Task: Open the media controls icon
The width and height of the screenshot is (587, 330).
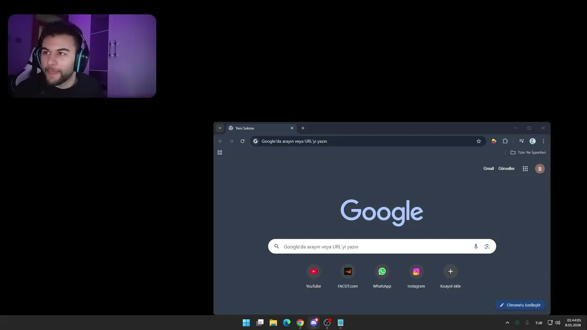Action: [x=521, y=141]
